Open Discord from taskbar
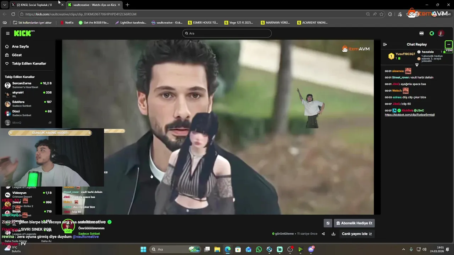This screenshot has width=454, height=255. (311, 249)
